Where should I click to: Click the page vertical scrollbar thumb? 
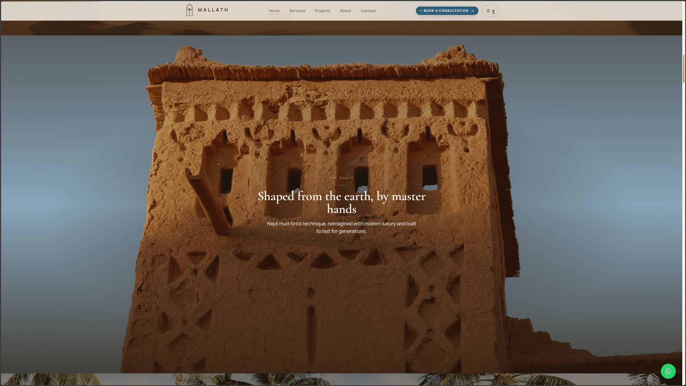pos(684,68)
